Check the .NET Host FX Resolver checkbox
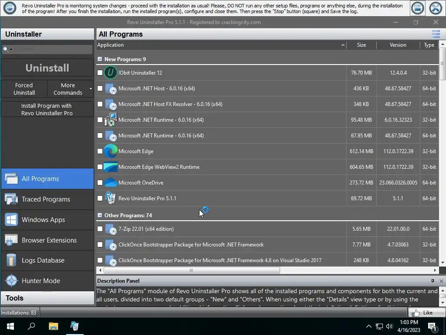The image size is (446, 335). 100,104
